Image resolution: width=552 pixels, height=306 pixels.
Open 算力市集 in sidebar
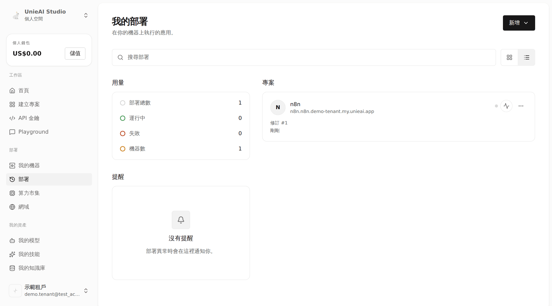pos(49,193)
